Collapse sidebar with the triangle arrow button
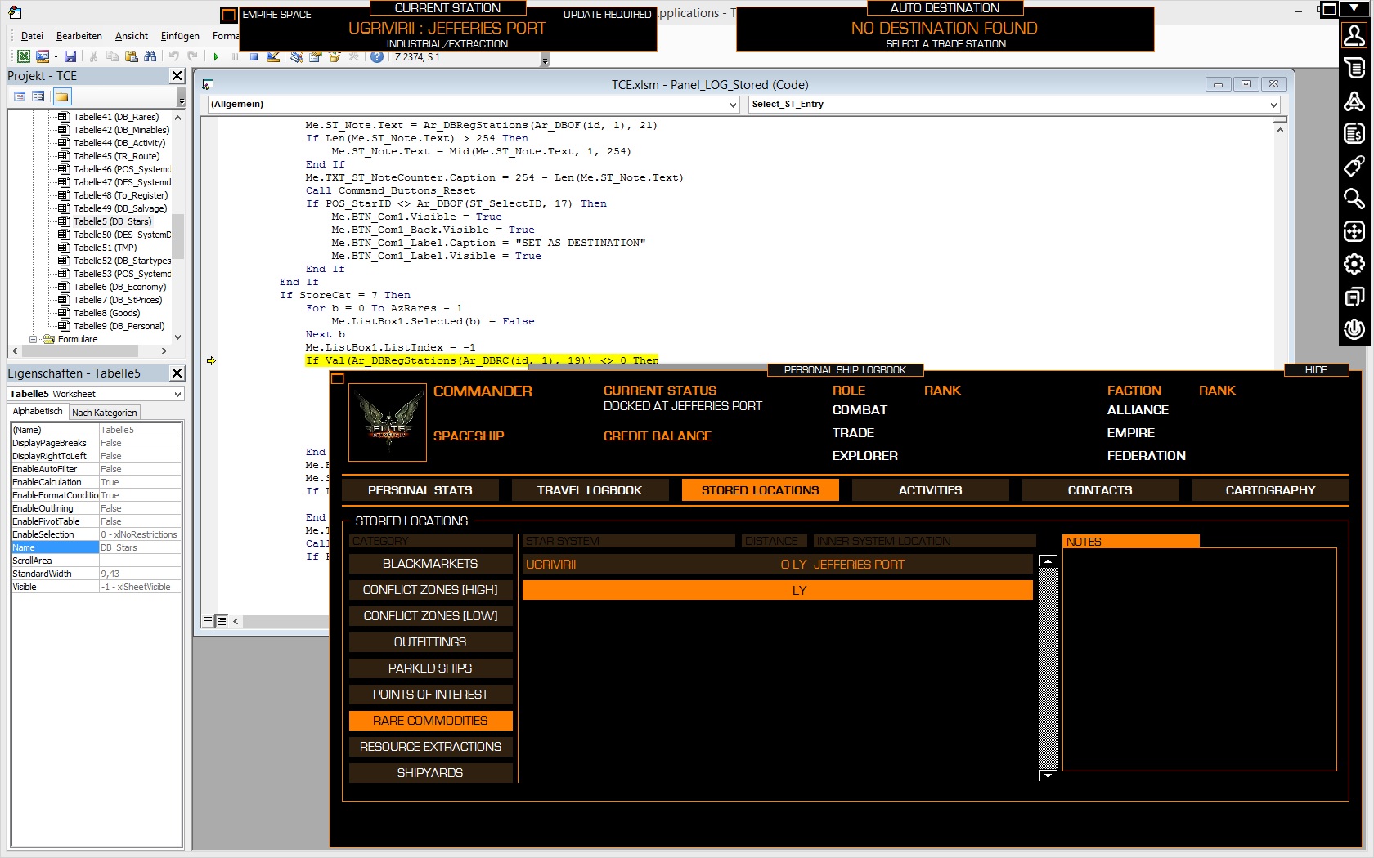The width and height of the screenshot is (1374, 858). coord(1354,8)
